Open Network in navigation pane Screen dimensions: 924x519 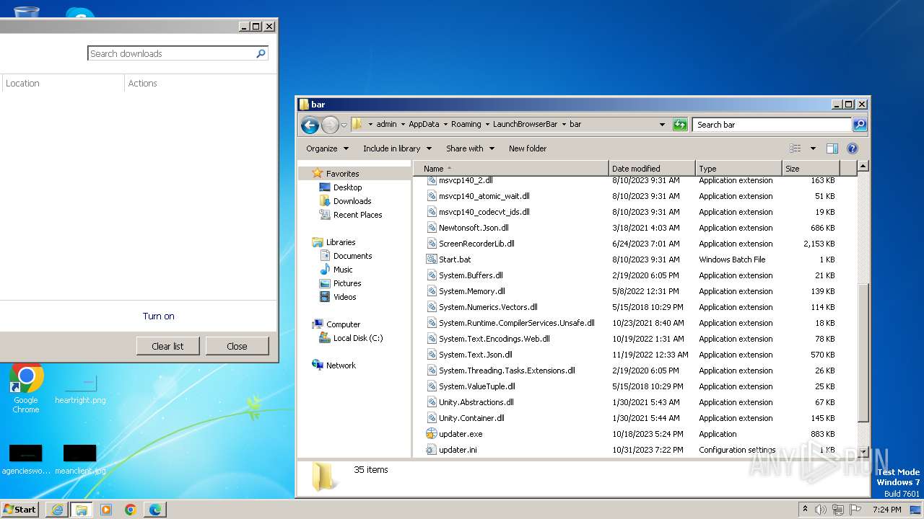pos(341,365)
